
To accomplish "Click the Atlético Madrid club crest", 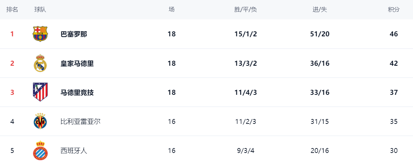I will coord(40,92).
